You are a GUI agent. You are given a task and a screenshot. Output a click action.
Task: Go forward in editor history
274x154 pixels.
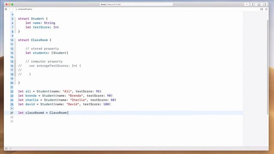click(13, 9)
